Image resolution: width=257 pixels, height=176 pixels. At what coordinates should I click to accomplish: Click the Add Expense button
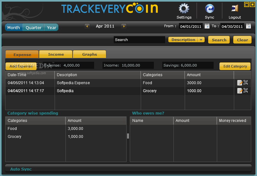(21, 66)
